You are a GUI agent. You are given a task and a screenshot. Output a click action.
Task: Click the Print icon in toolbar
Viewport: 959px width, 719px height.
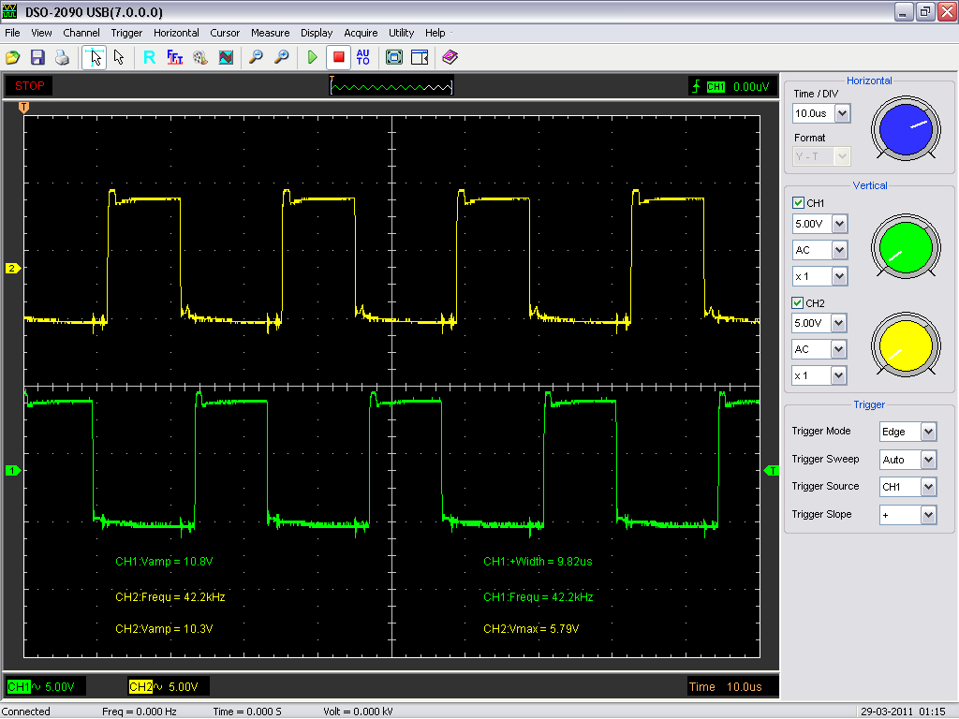pyautogui.click(x=62, y=57)
